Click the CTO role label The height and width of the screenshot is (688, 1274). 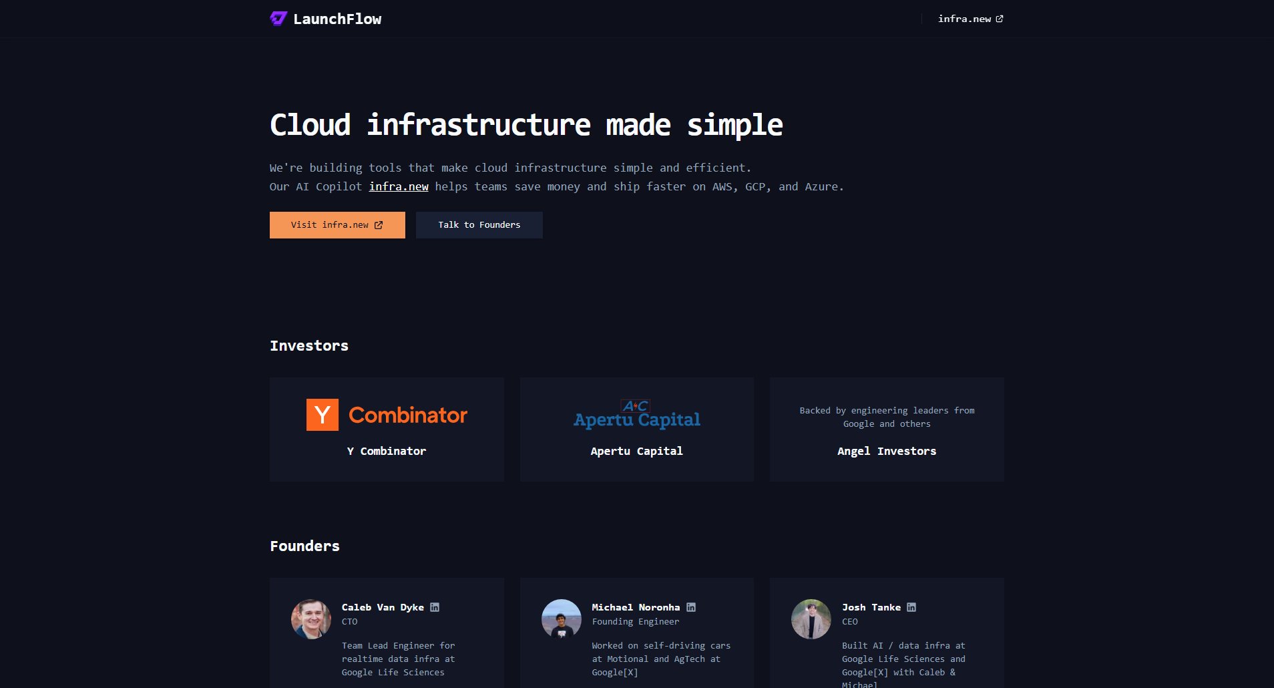tap(350, 621)
